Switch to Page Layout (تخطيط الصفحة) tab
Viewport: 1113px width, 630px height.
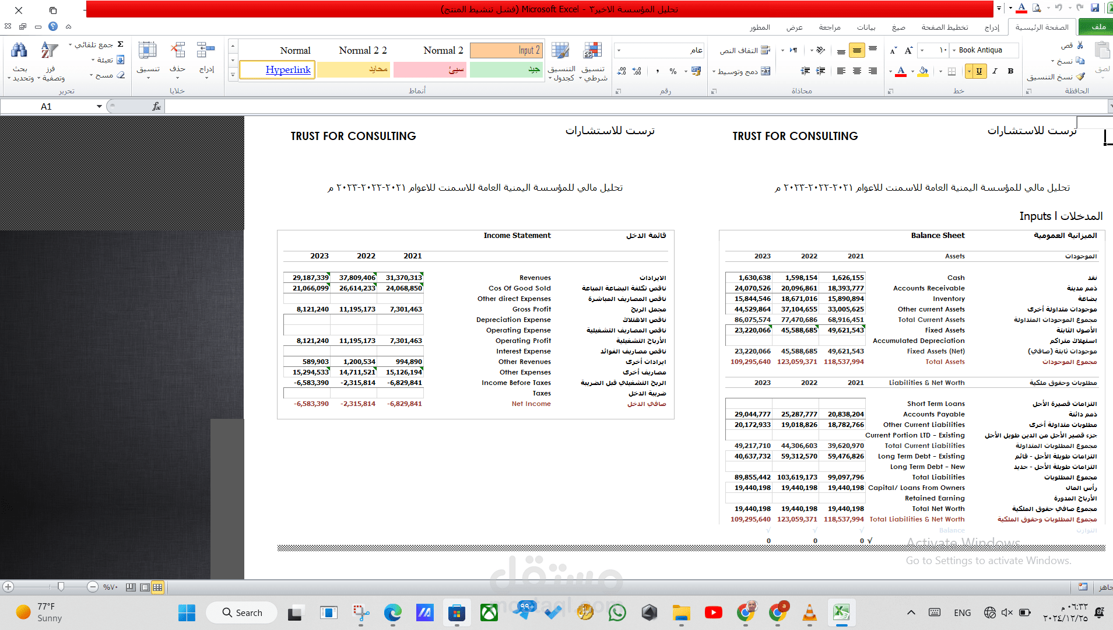tap(945, 27)
